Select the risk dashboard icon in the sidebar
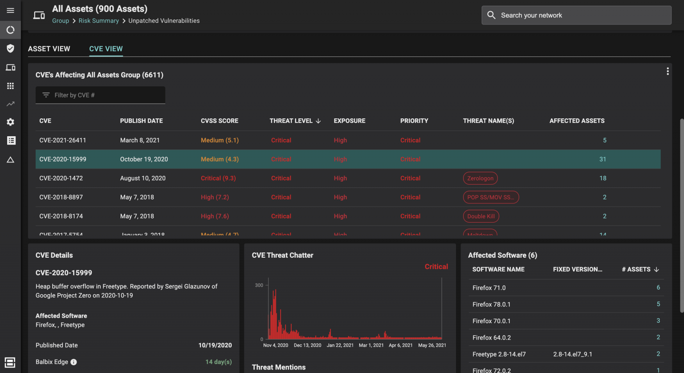684x373 pixels. pos(10,30)
